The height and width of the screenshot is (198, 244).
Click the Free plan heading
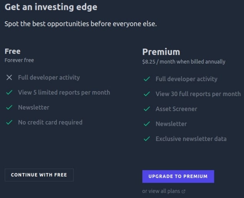tap(12, 51)
